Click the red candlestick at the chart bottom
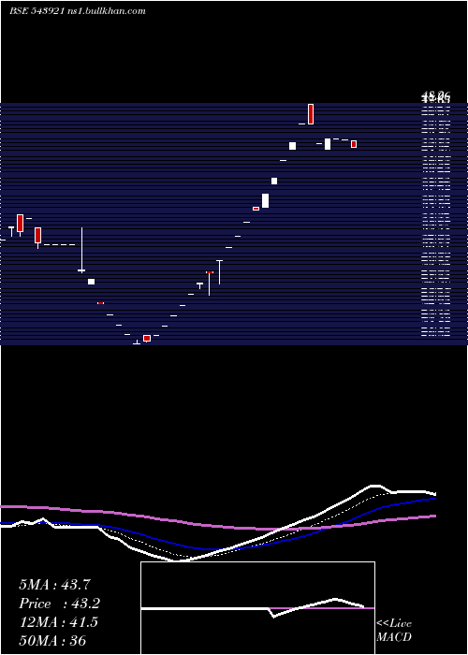Viewport: 468px width, 655px height. [147, 338]
